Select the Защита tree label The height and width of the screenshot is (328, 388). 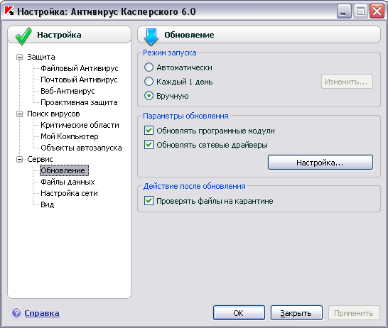point(41,57)
